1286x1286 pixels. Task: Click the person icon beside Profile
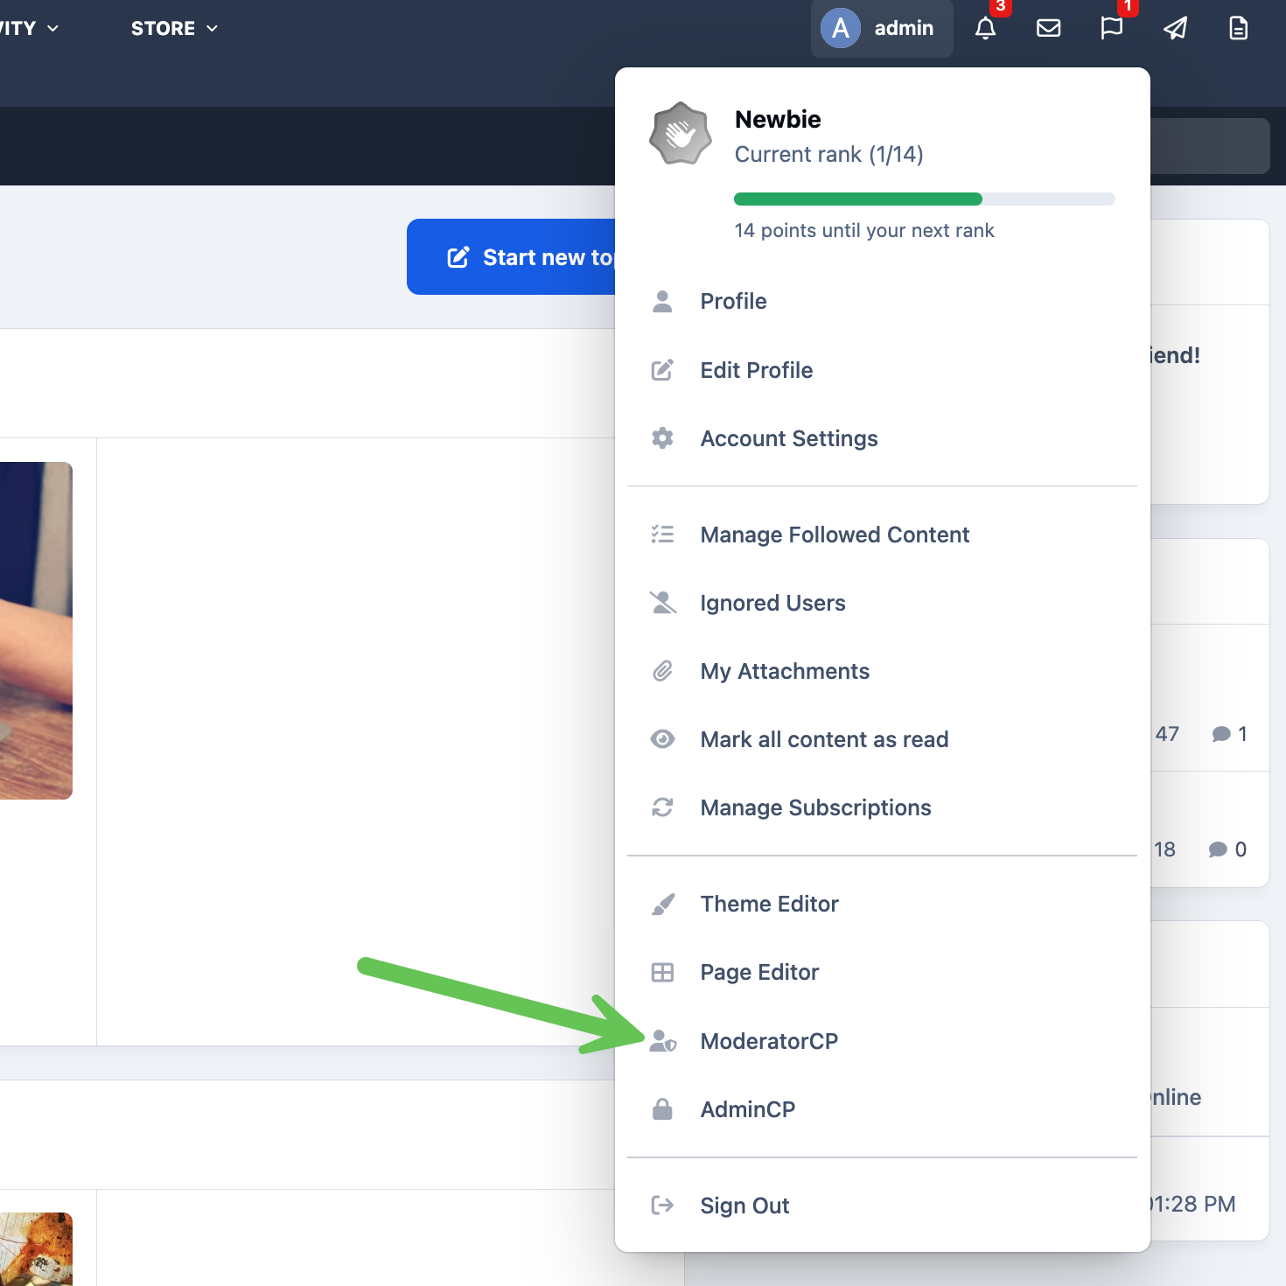point(662,301)
